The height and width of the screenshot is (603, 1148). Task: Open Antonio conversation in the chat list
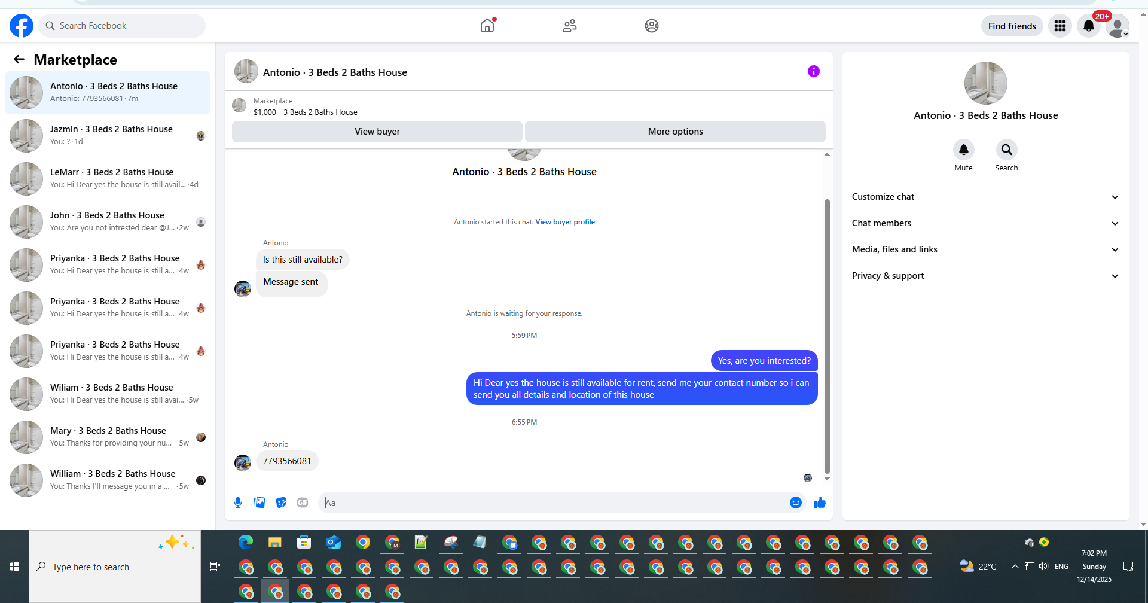pos(108,93)
